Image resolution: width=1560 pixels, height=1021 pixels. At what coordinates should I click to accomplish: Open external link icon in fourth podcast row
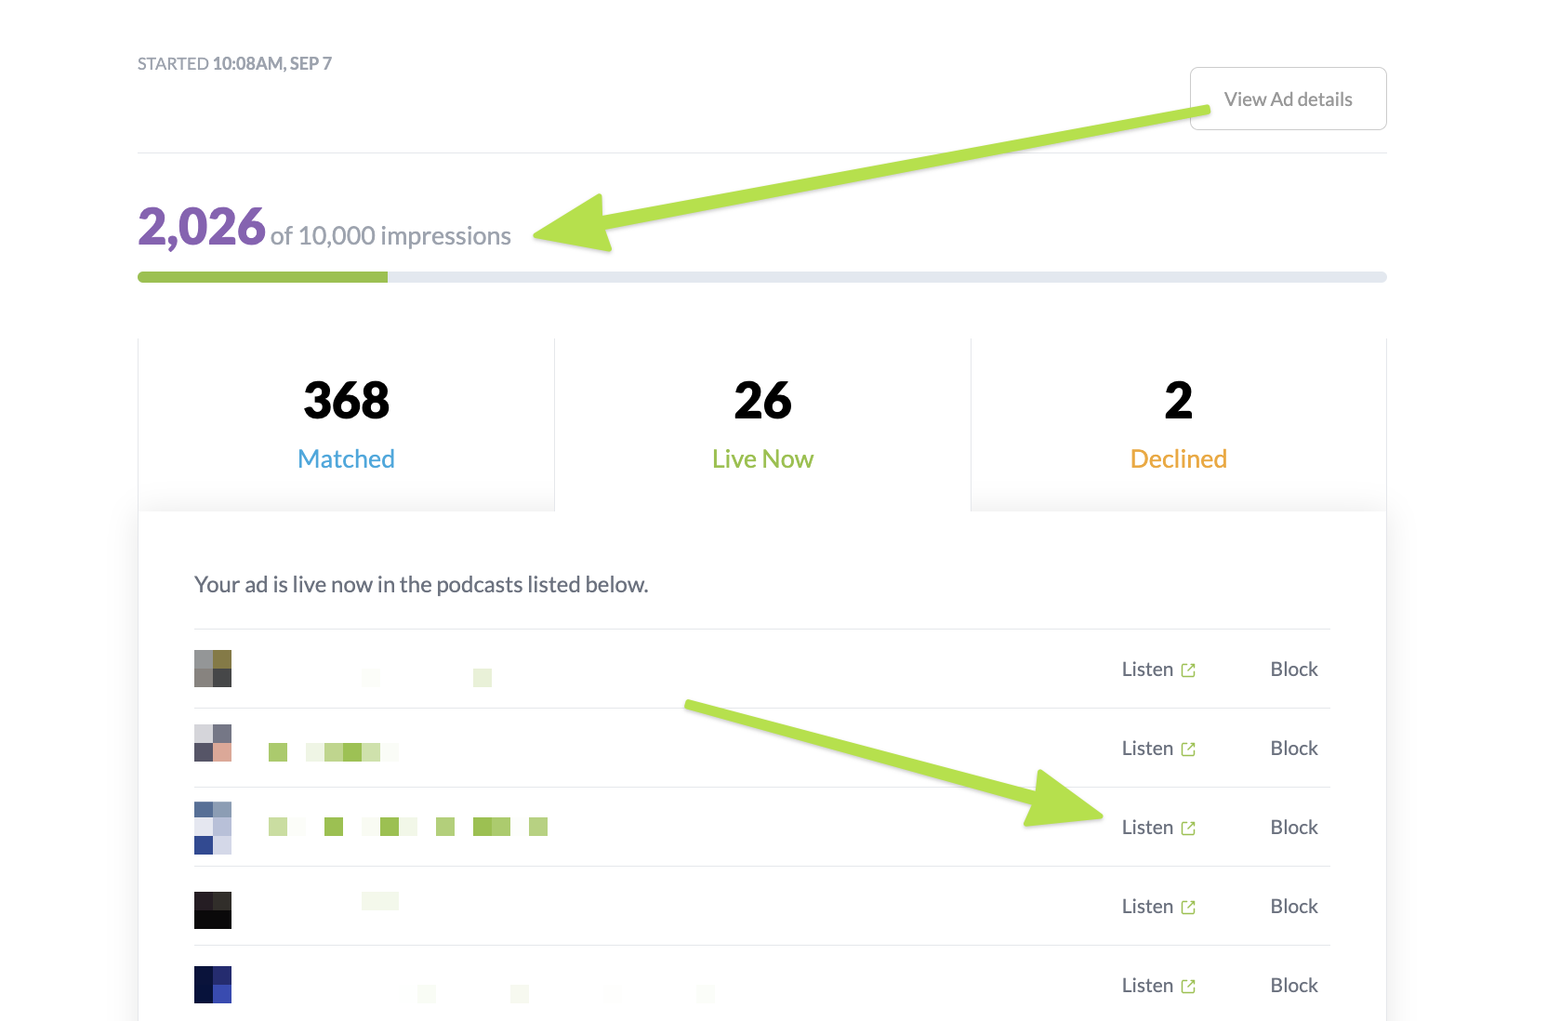pos(1188,908)
